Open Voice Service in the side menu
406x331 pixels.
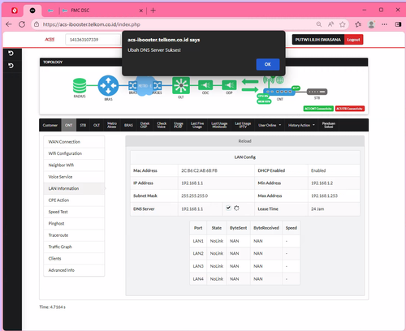point(74,177)
